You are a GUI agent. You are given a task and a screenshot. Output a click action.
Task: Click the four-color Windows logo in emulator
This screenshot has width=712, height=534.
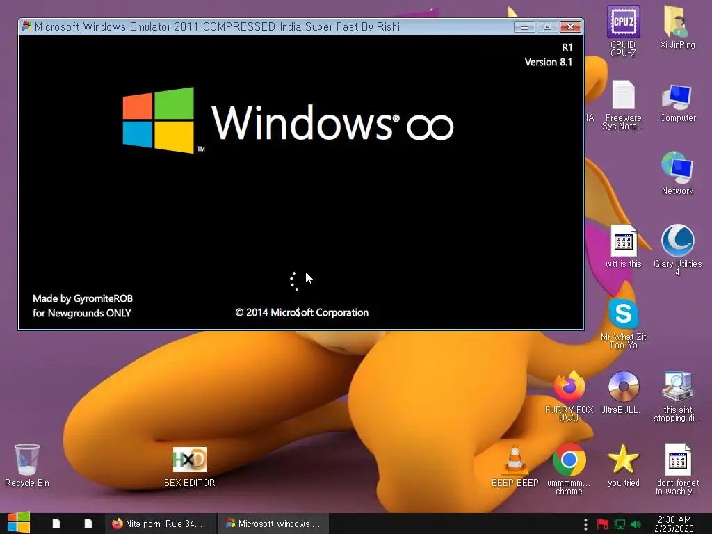(x=159, y=120)
